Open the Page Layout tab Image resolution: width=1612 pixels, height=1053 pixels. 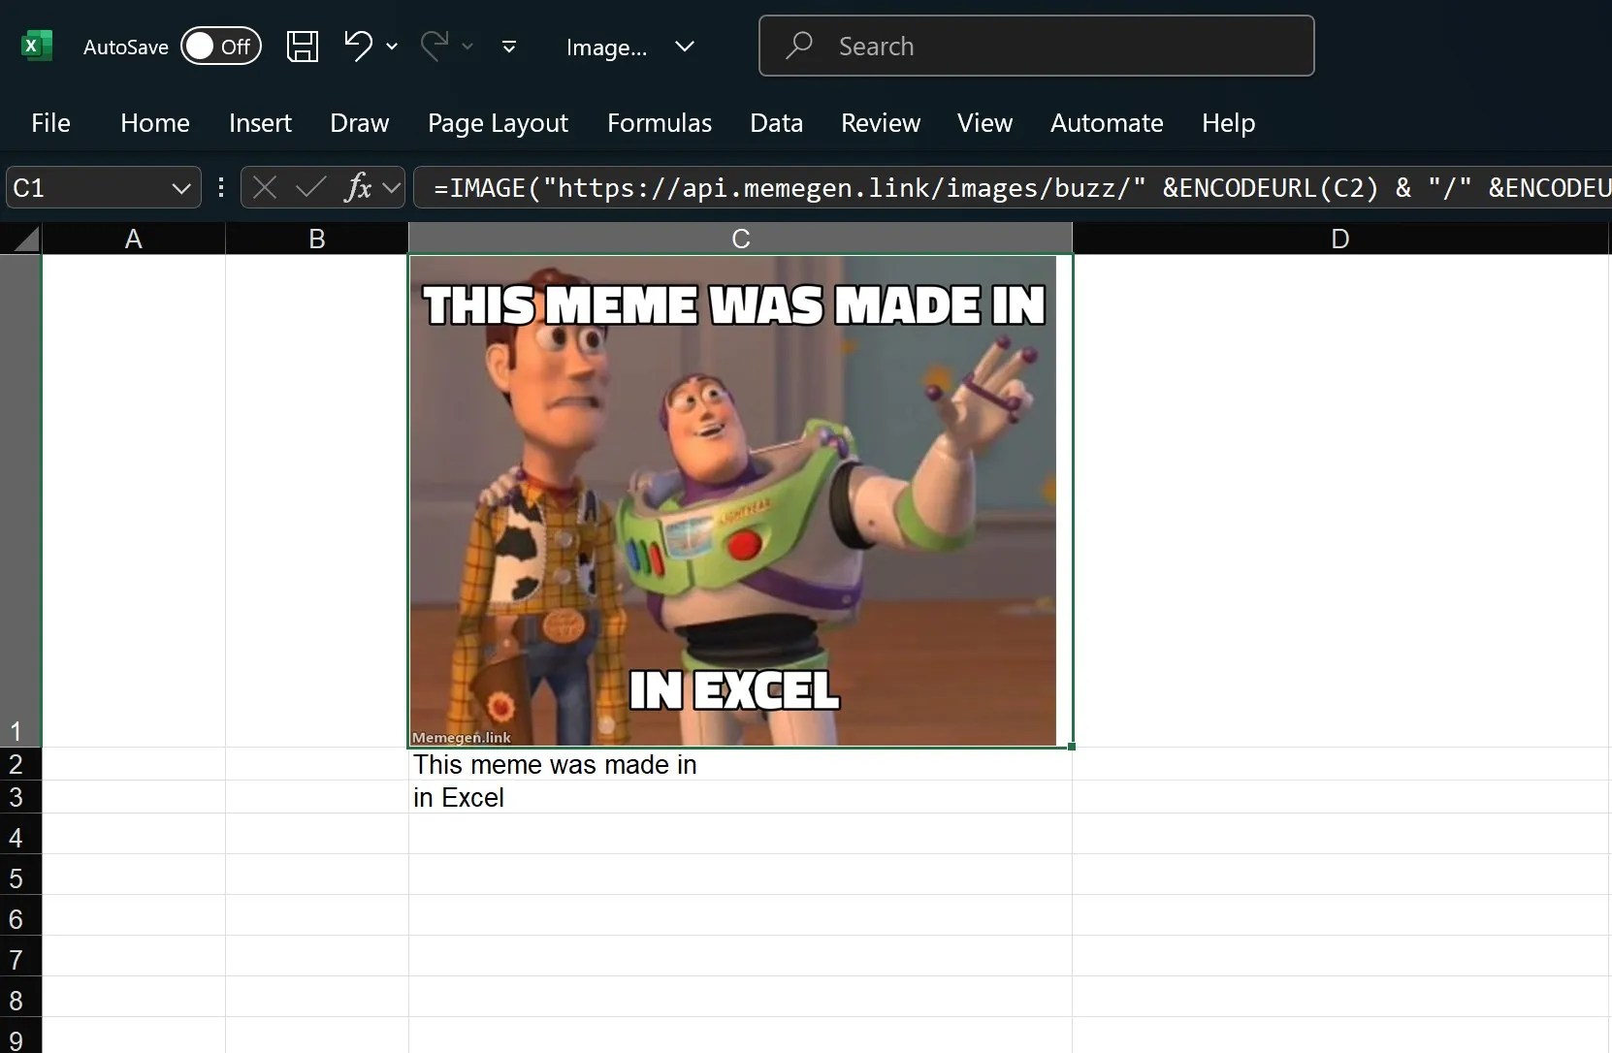498,123
